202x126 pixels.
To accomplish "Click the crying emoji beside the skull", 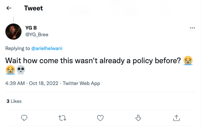I will click(10, 70).
